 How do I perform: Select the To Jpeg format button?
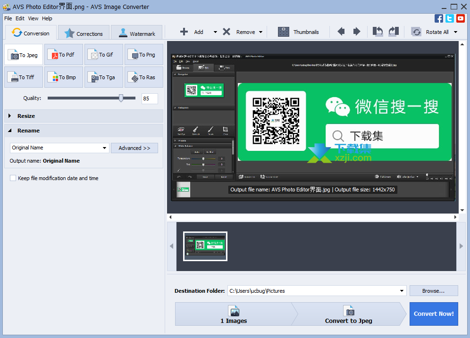pos(24,55)
